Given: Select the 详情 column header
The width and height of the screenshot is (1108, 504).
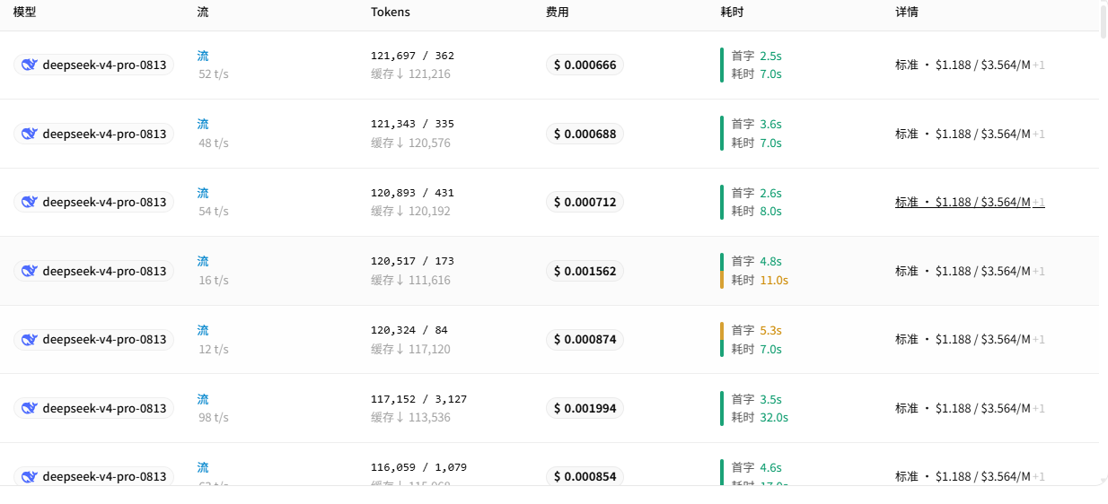Looking at the screenshot, I should pyautogui.click(x=907, y=13).
